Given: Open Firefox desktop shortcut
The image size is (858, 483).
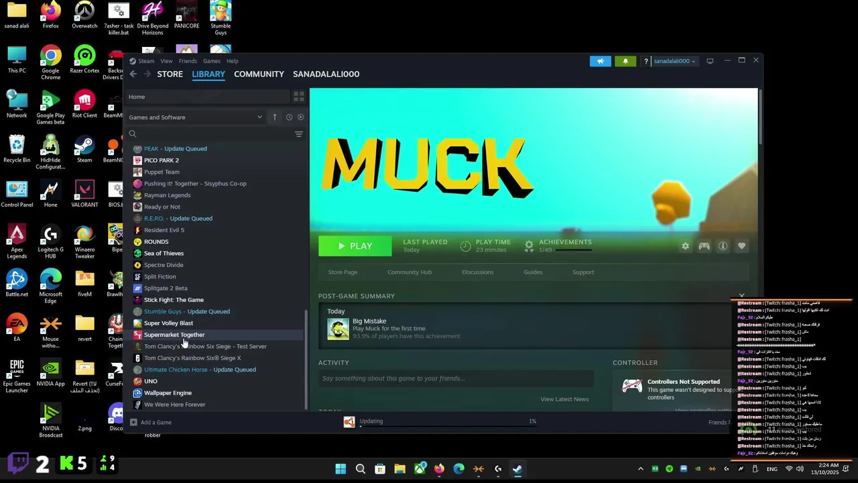Looking at the screenshot, I should (50, 16).
